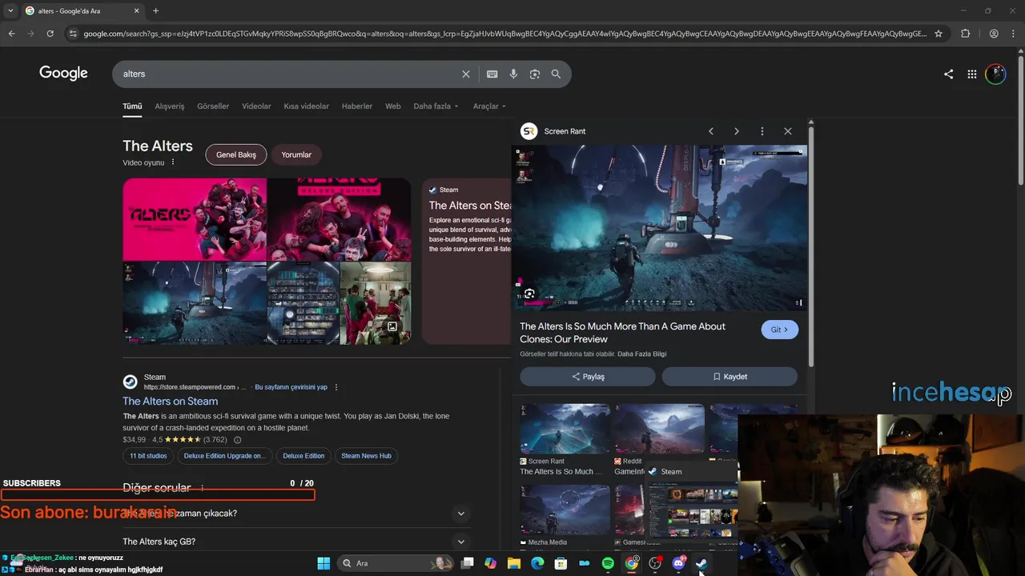Clear the search box with the X icon
The width and height of the screenshot is (1025, 576).
(x=466, y=74)
